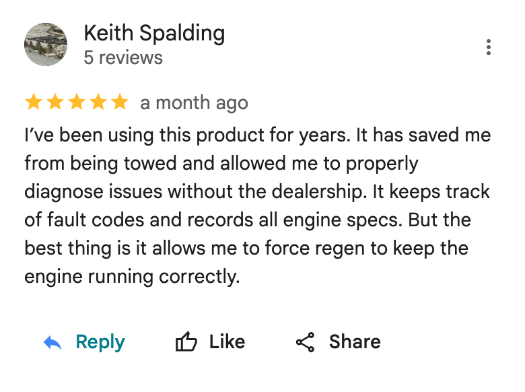Click the fourth gold star
The height and width of the screenshot is (392, 525).
(x=98, y=102)
